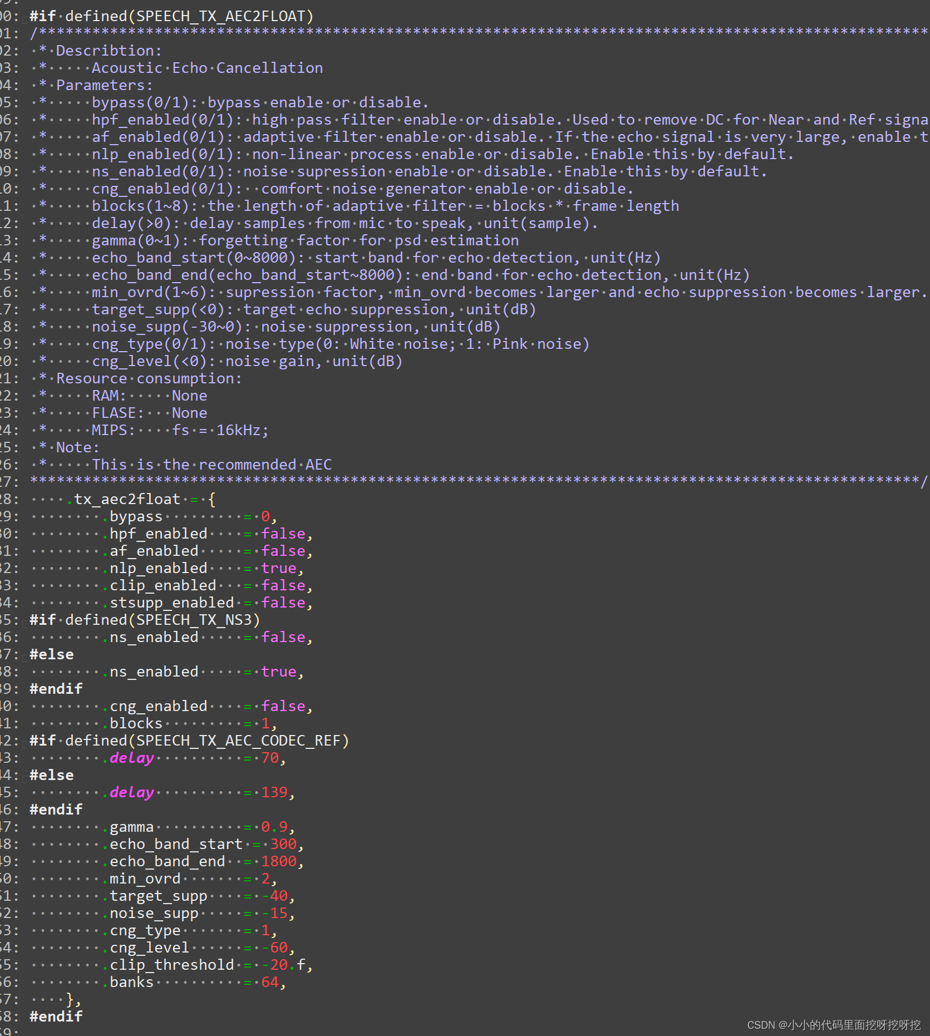
Task: Click 'false' value of .clip_enabled
Action: [x=283, y=585]
